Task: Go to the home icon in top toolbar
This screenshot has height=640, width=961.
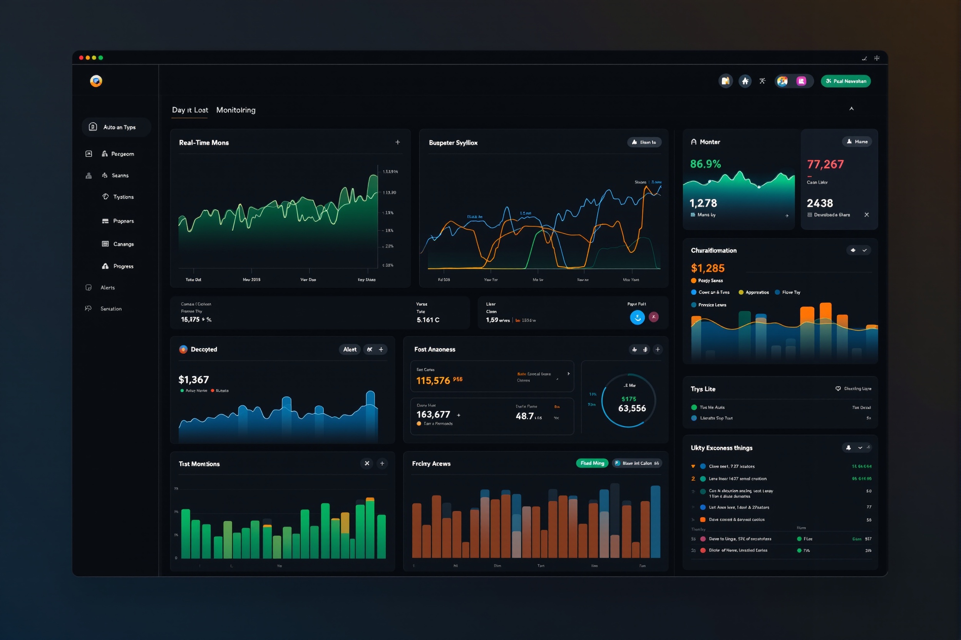Action: tap(745, 81)
